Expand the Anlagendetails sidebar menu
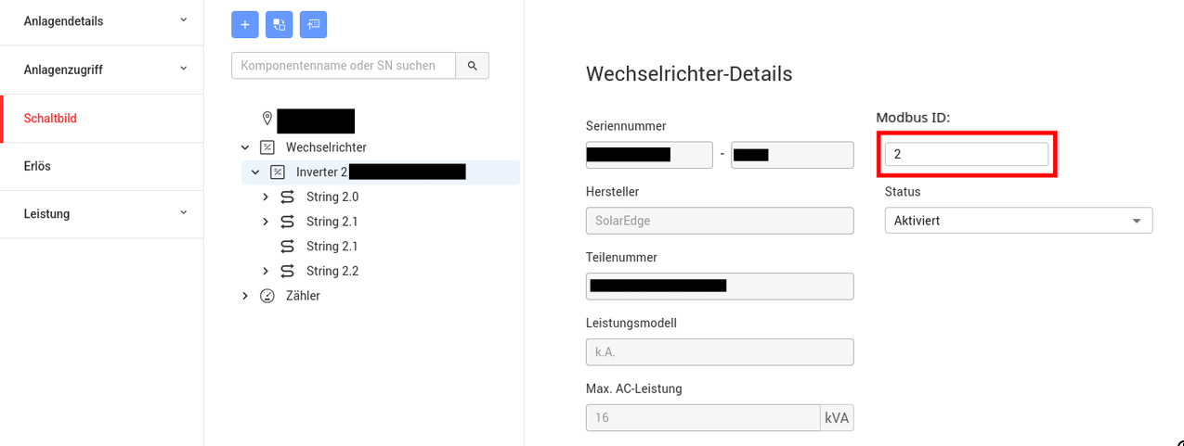 coord(101,21)
